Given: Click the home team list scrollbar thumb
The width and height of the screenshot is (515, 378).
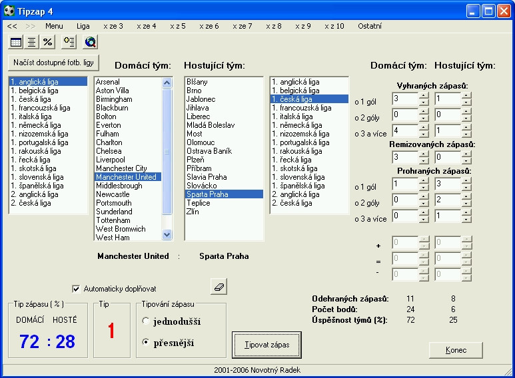Looking at the screenshot, I should 167,152.
